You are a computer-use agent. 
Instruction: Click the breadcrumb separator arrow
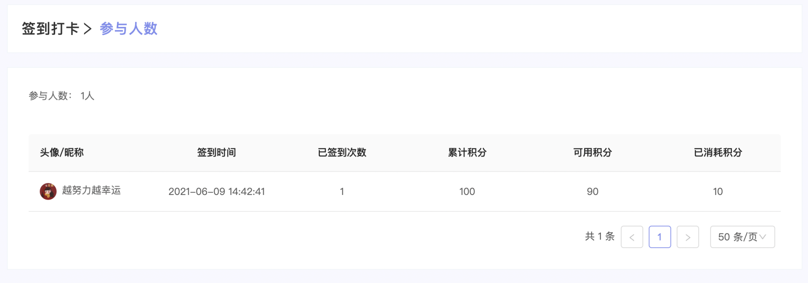(88, 29)
